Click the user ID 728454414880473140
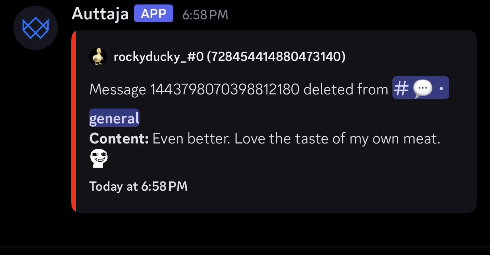Image resolution: width=490 pixels, height=255 pixels. (276, 57)
